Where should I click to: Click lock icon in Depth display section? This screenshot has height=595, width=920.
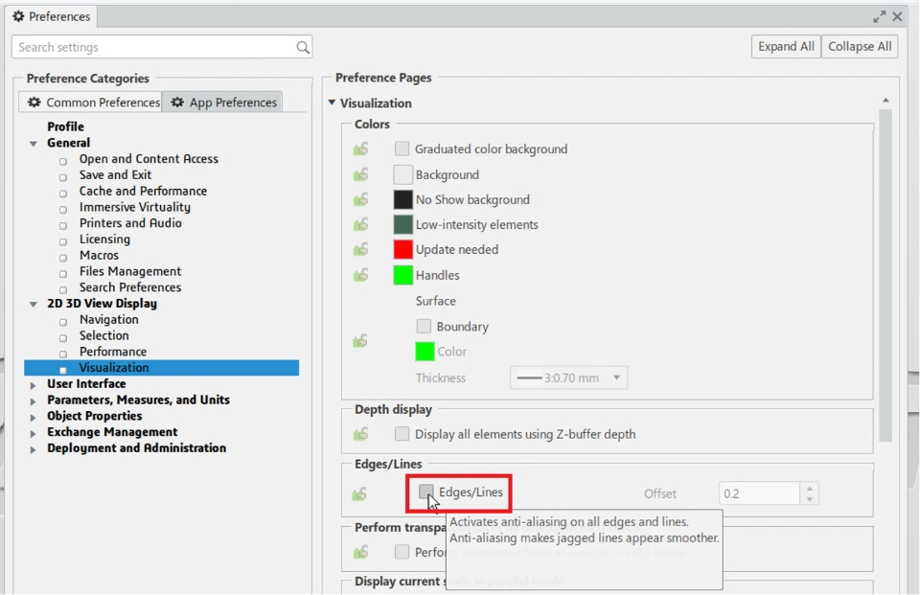click(360, 434)
